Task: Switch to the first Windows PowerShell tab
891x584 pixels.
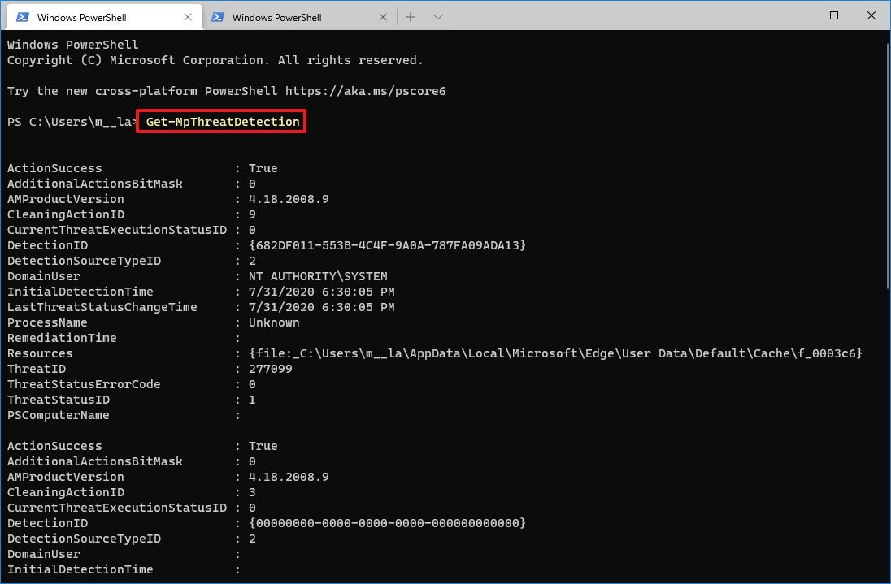Action: coord(102,17)
